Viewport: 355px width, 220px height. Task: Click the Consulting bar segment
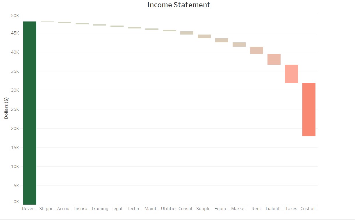click(187, 33)
